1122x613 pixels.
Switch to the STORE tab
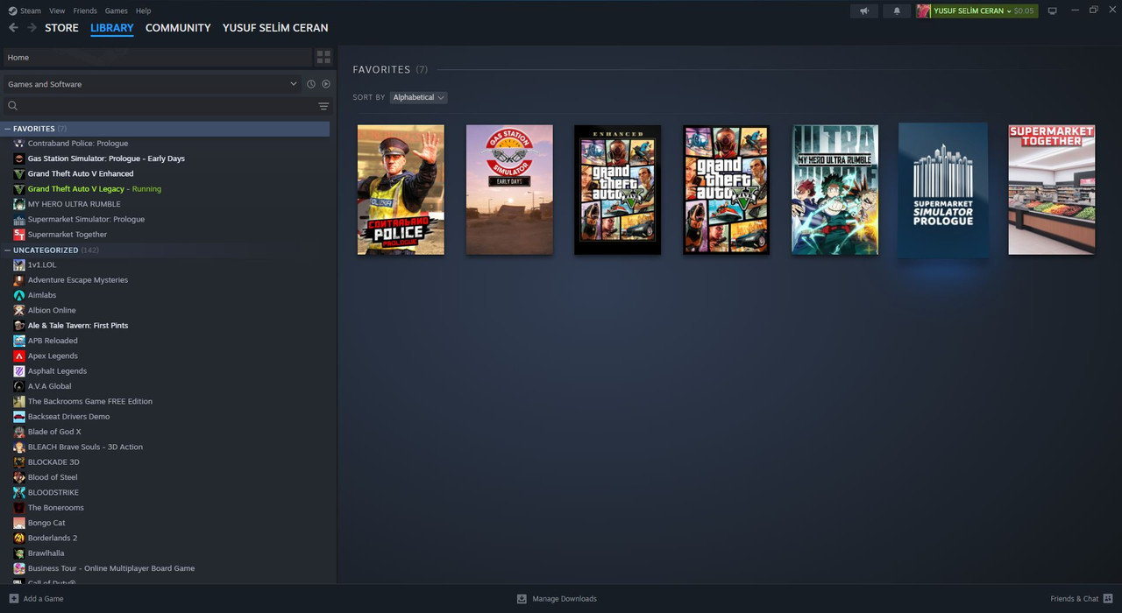click(61, 28)
